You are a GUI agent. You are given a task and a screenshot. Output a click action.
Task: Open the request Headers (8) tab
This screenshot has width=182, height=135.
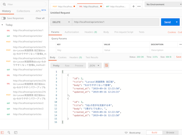(x=91, y=32)
